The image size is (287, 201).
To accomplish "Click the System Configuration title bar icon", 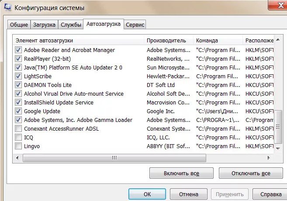I will (x=8, y=7).
